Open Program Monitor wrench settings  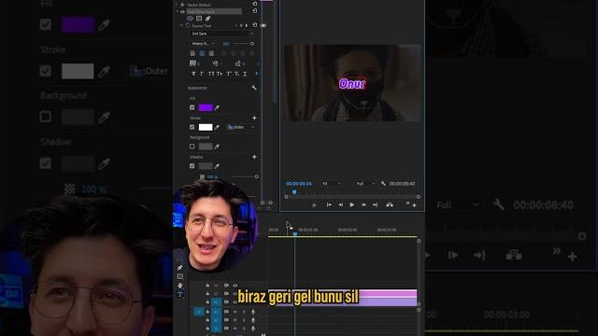383,184
